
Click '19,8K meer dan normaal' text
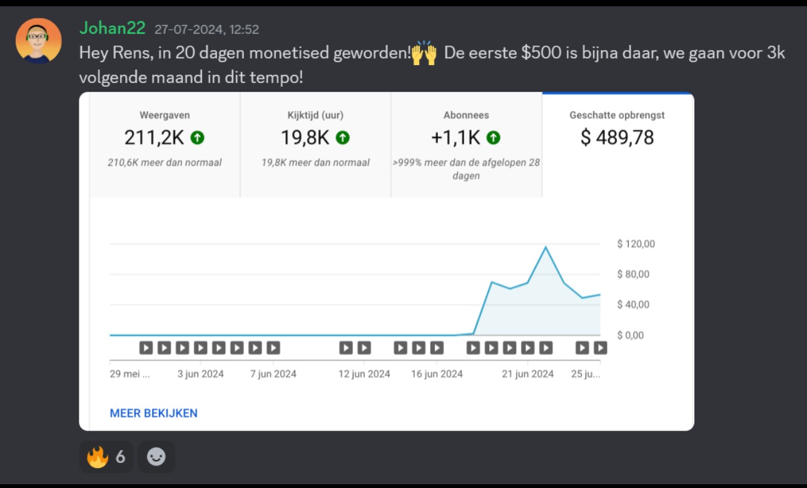click(315, 162)
